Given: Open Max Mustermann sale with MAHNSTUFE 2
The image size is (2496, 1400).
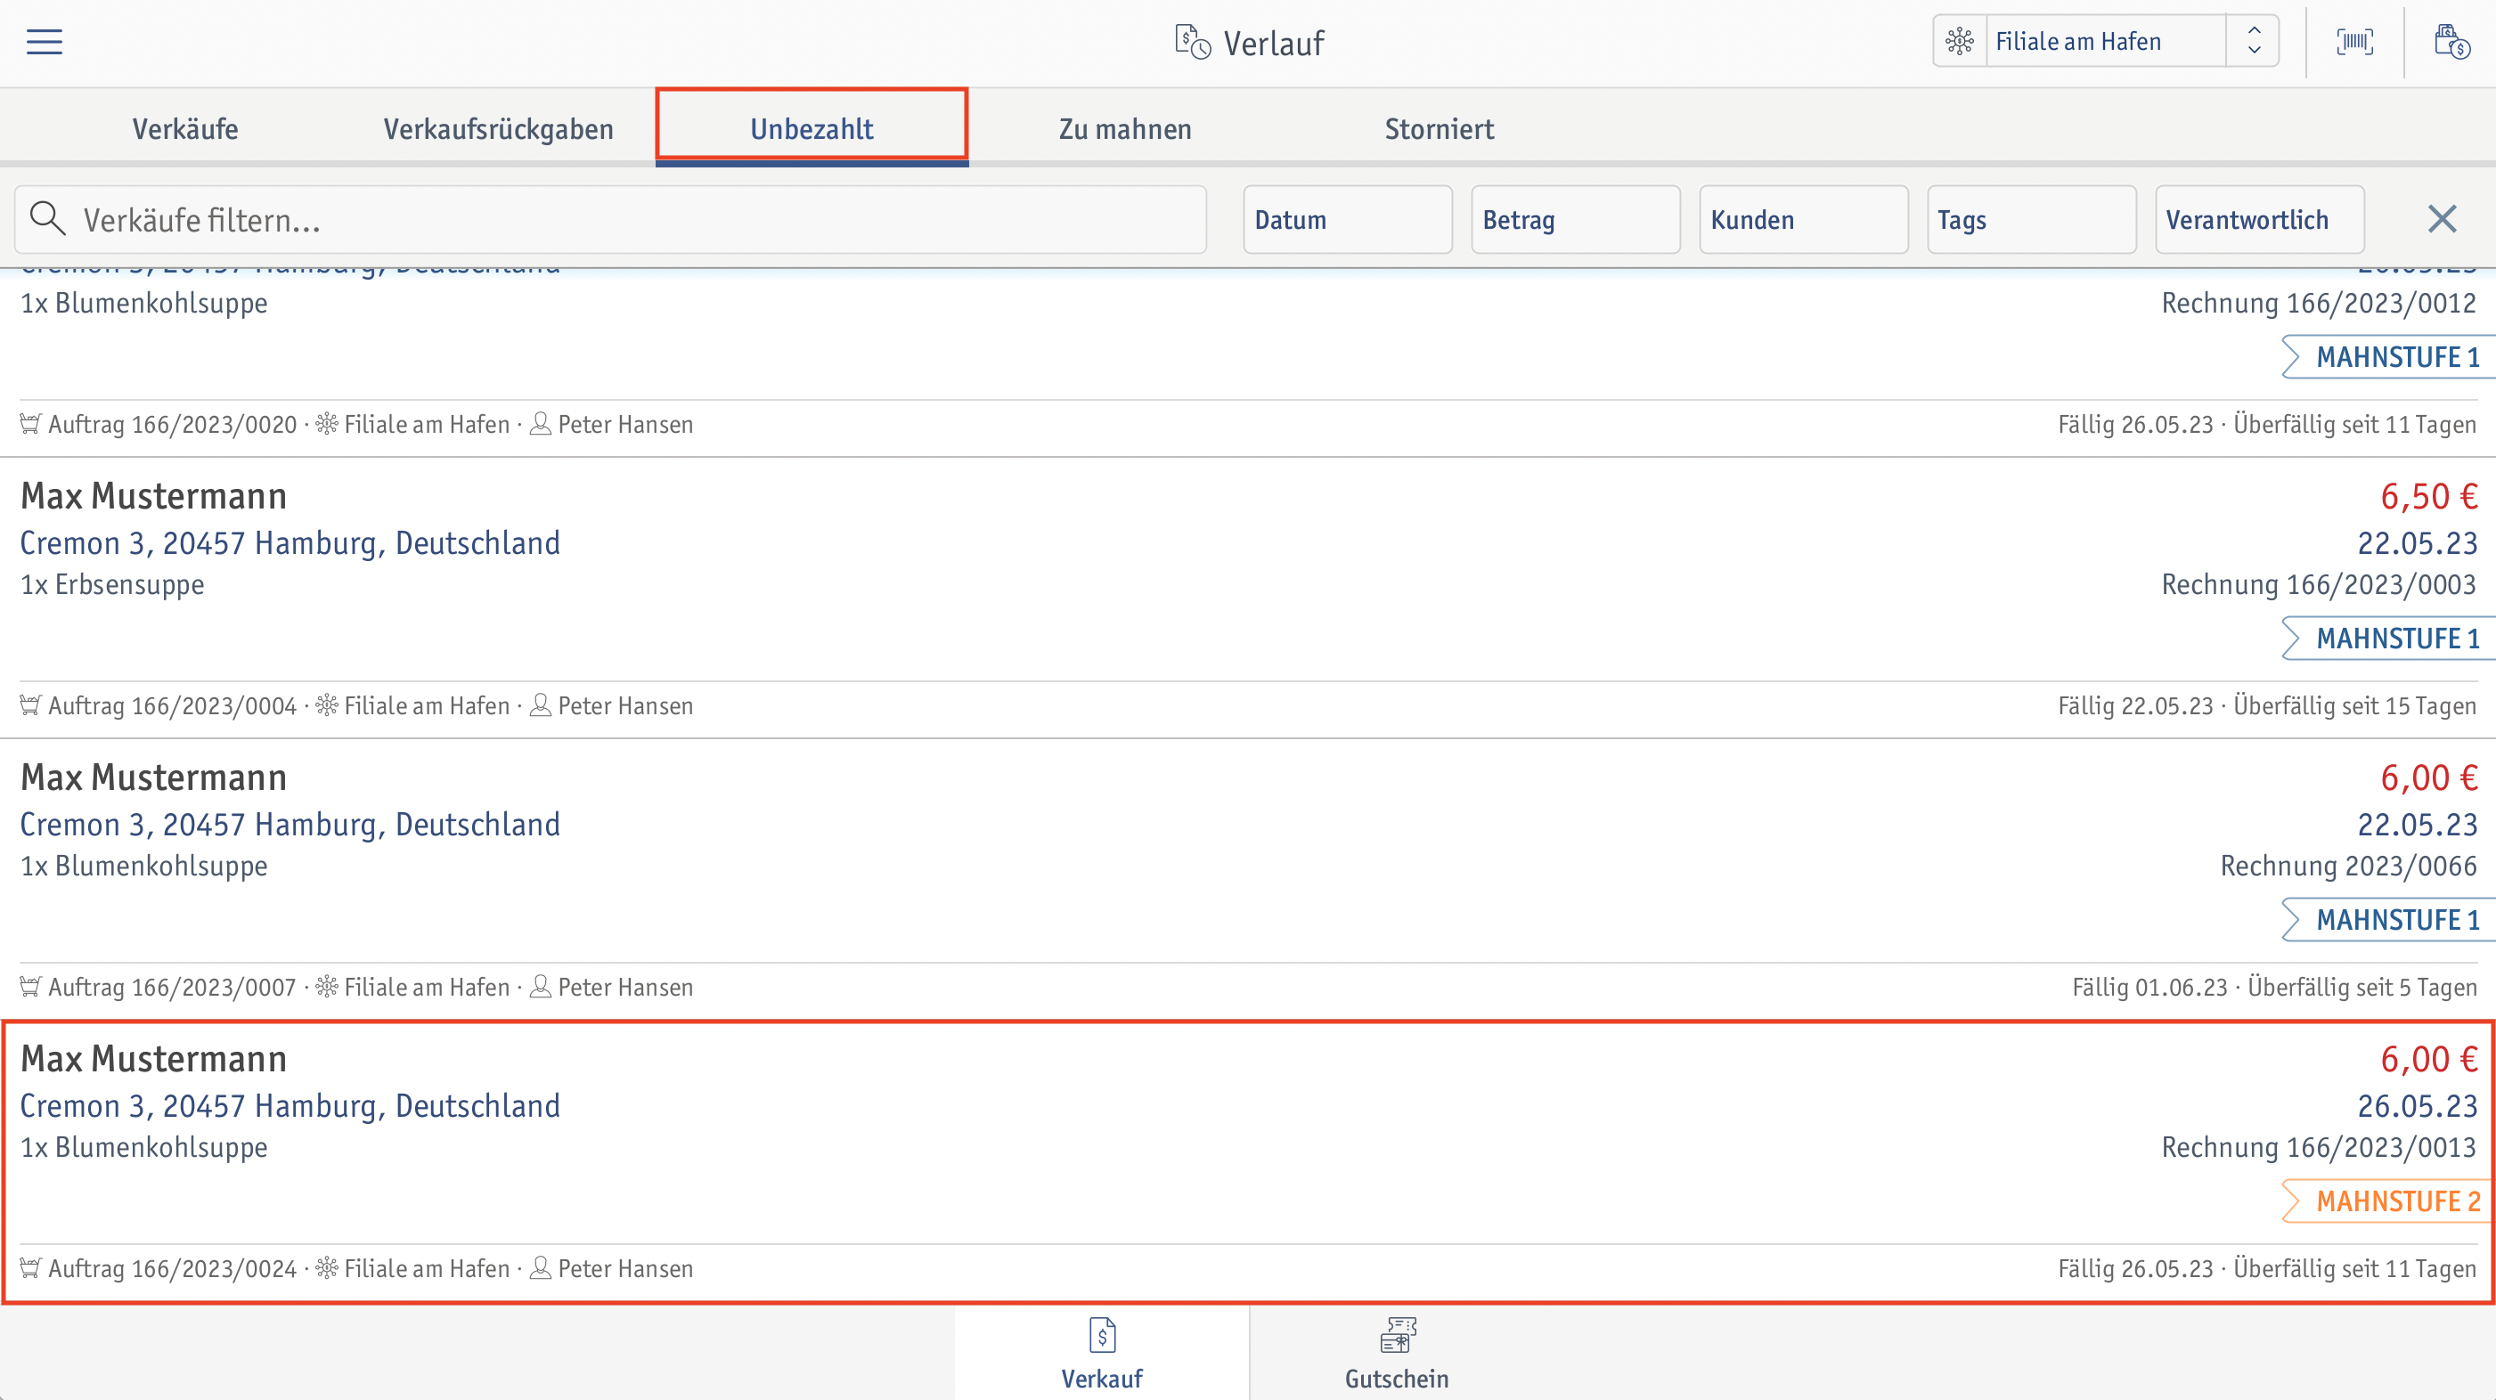Looking at the screenshot, I should pyautogui.click(x=1248, y=1160).
